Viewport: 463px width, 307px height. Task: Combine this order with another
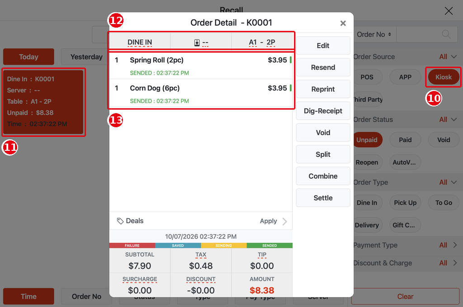pyautogui.click(x=323, y=176)
